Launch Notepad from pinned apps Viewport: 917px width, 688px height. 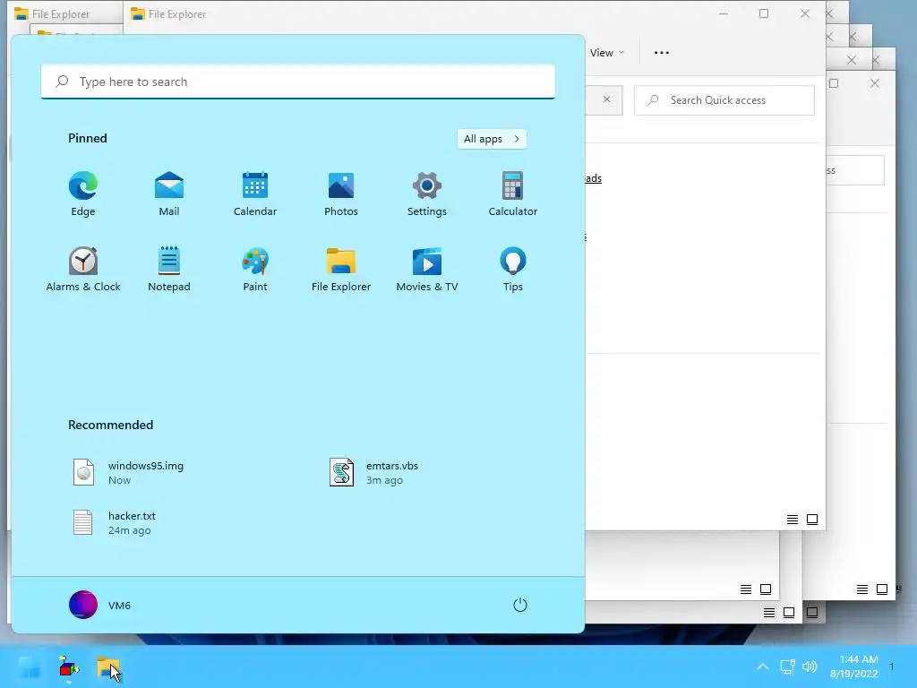(x=169, y=269)
